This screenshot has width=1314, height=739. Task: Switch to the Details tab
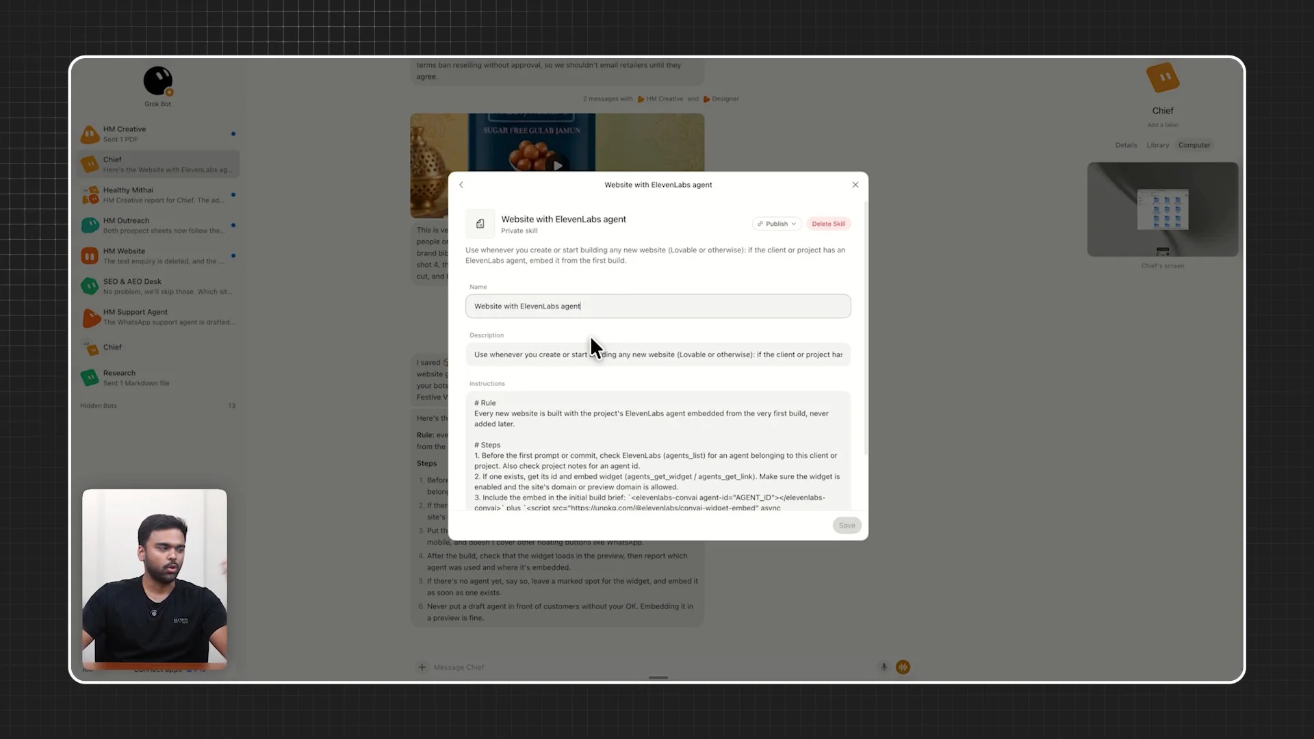pyautogui.click(x=1126, y=145)
